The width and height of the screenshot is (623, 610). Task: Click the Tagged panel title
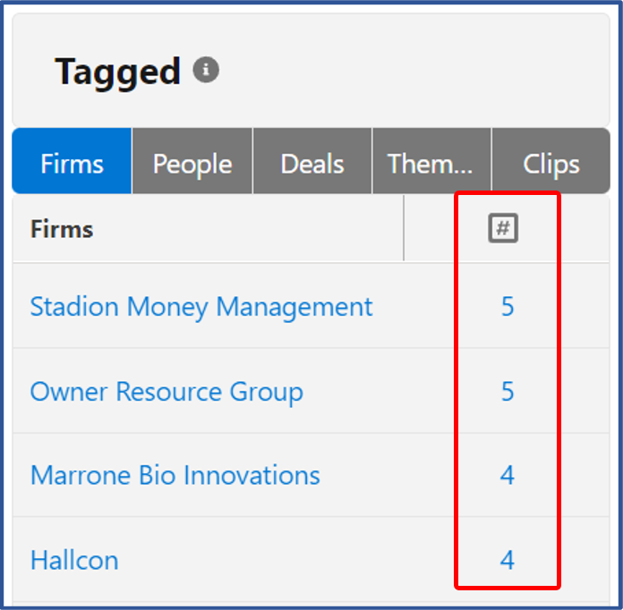[x=118, y=72]
